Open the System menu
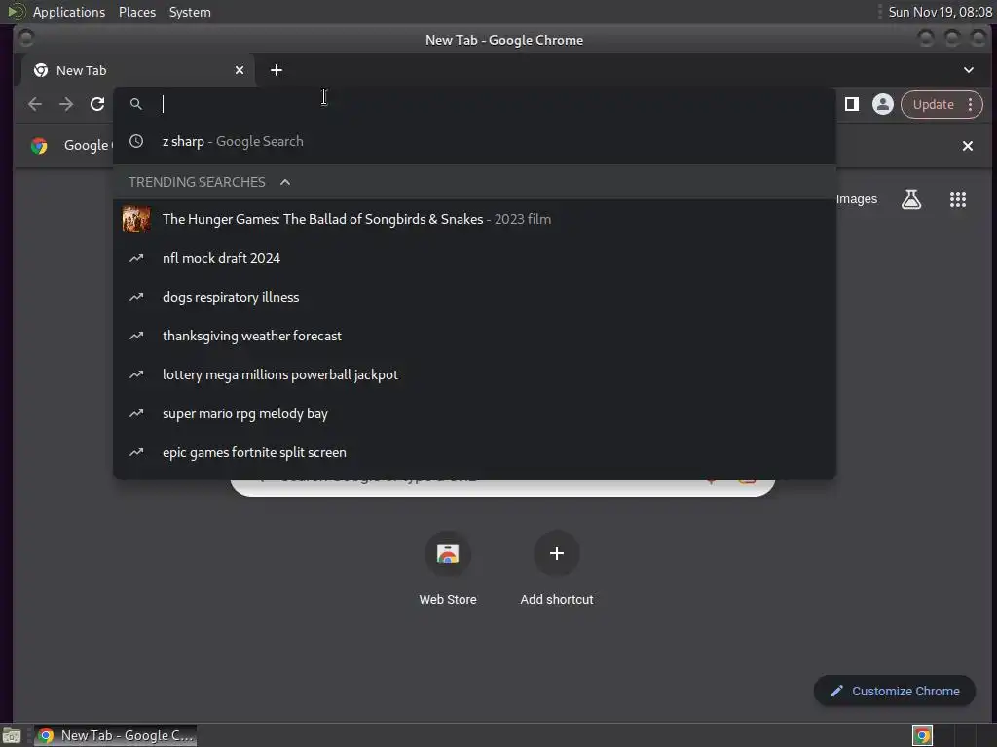This screenshot has width=997, height=747. coord(190,12)
